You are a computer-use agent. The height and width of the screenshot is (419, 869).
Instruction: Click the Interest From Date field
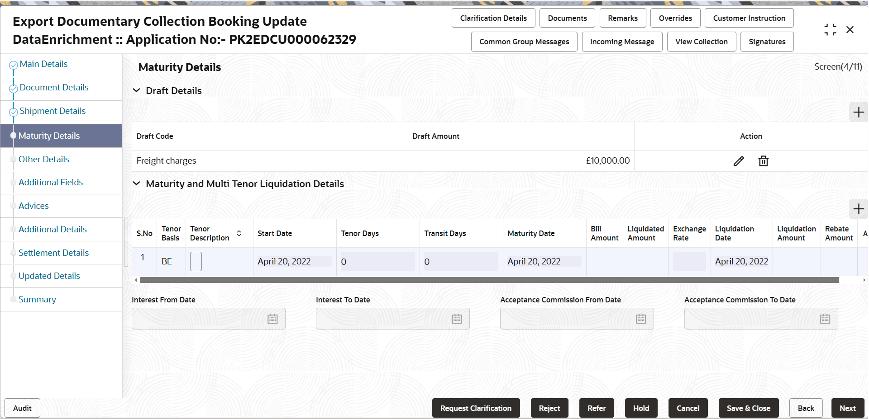click(208, 319)
